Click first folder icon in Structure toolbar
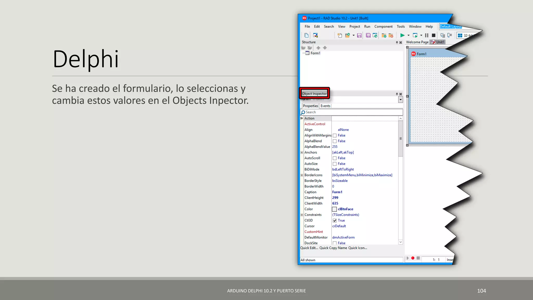Image resolution: width=533 pixels, height=300 pixels. coord(303,48)
